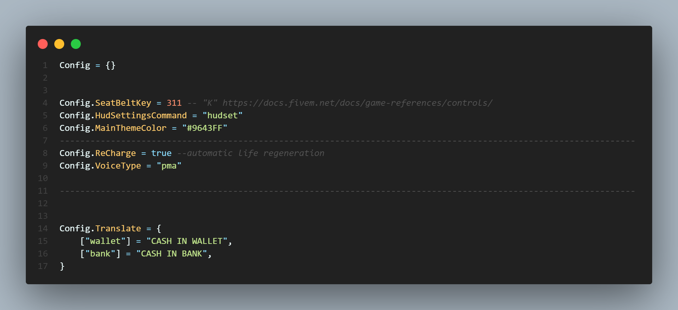
Task: Click line number 1 in the gutter
Action: pos(45,65)
